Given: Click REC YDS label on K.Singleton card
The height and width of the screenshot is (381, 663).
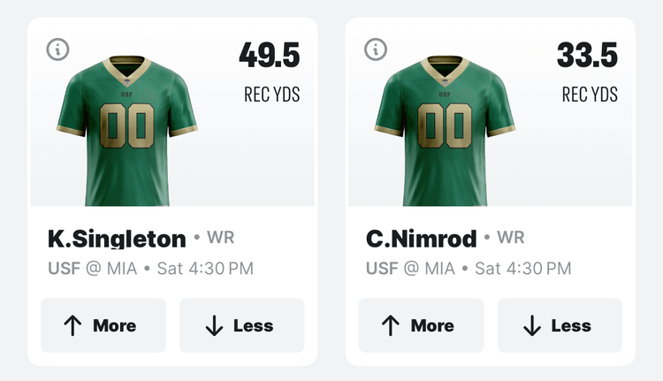Looking at the screenshot, I should click(271, 95).
